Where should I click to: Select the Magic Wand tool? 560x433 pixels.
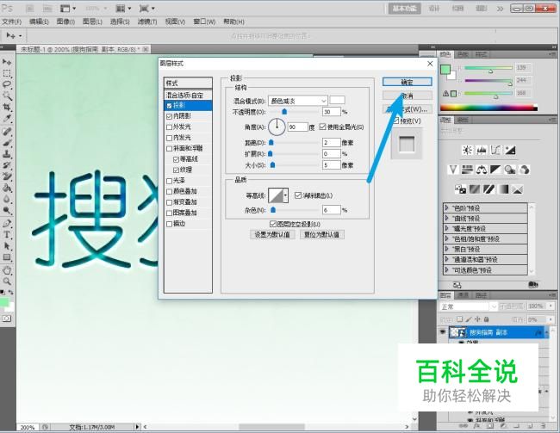coord(7,96)
